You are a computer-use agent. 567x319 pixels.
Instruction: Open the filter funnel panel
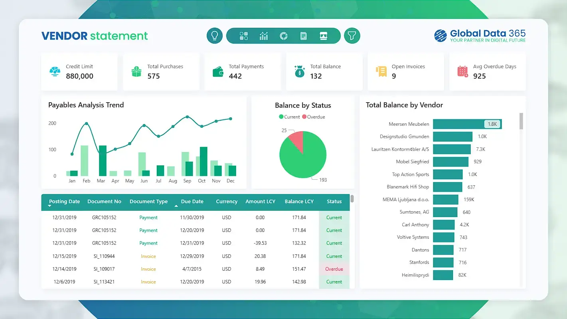[x=352, y=36]
